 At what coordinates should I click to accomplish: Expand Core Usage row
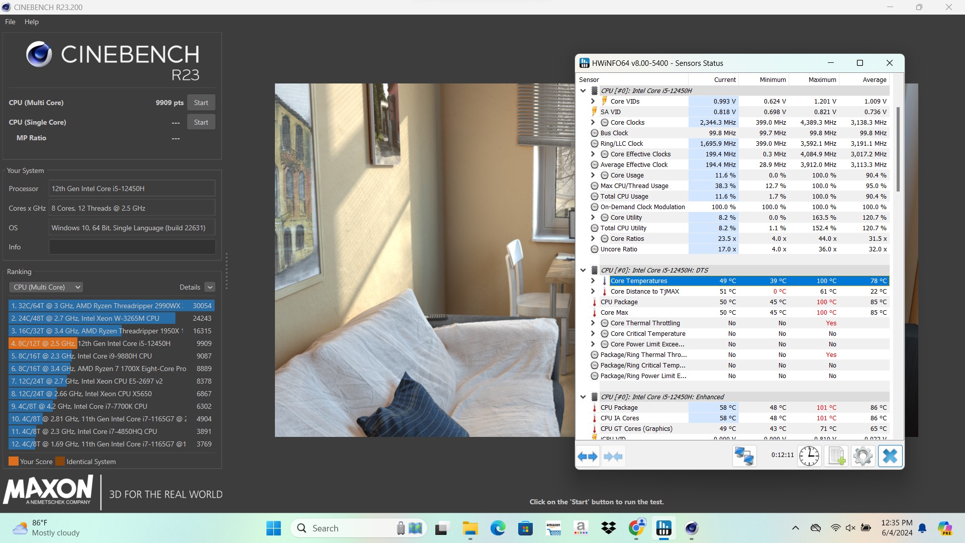point(593,175)
